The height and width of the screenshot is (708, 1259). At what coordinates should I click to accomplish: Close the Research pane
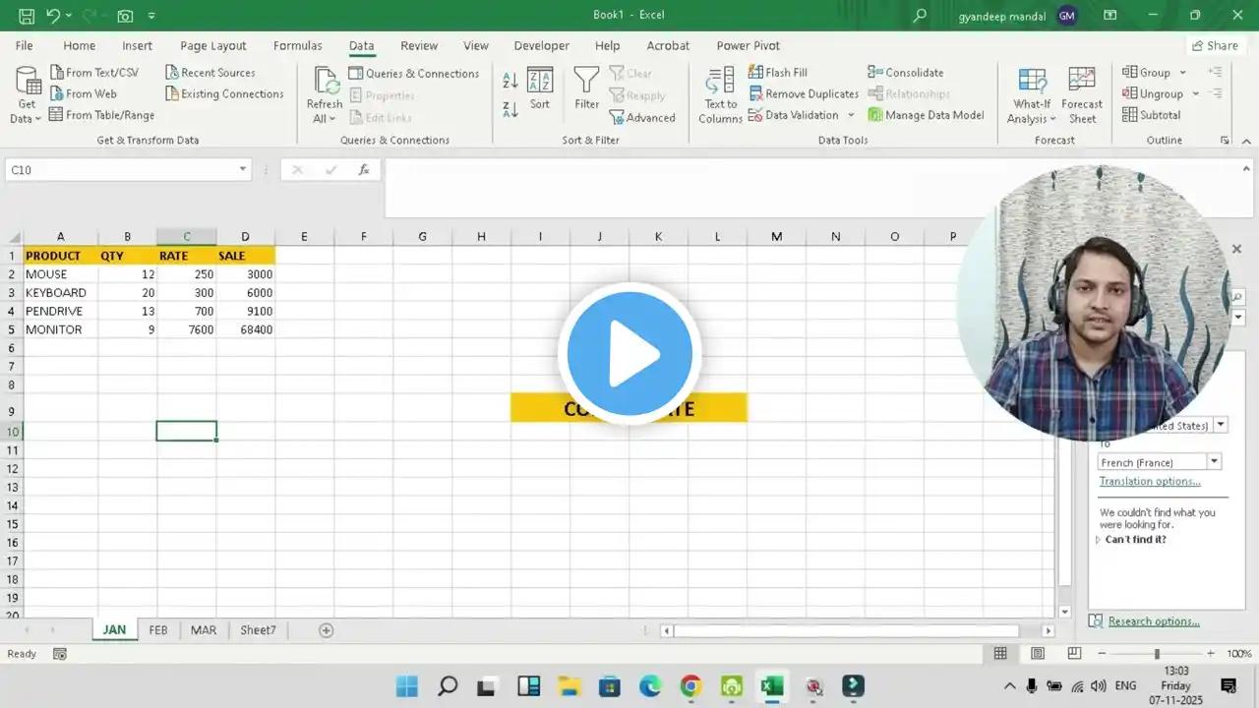coord(1236,250)
